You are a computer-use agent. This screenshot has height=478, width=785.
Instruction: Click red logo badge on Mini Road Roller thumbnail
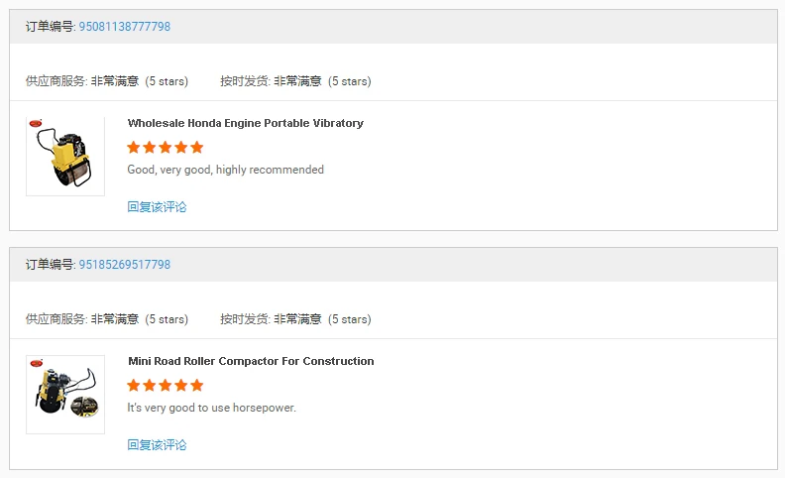click(x=37, y=363)
